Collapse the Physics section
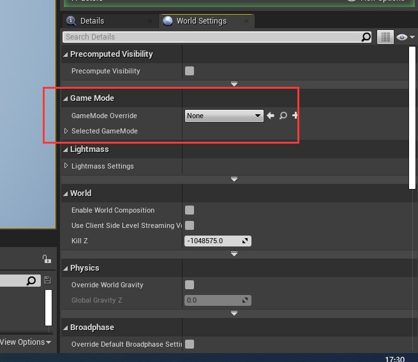 point(66,268)
